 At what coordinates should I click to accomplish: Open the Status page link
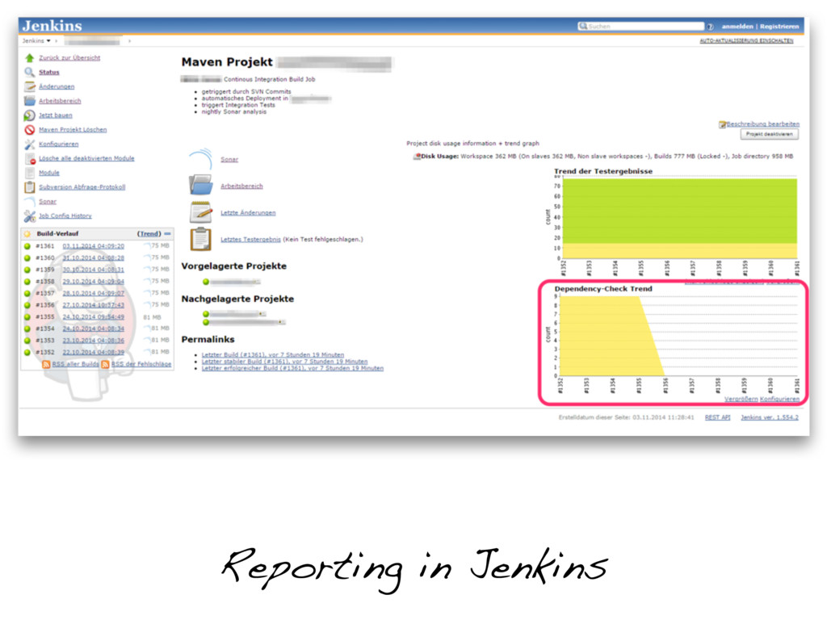tap(49, 72)
